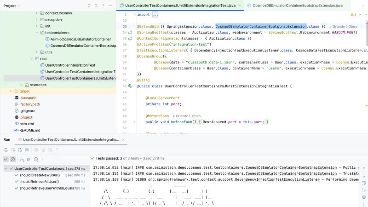The height and width of the screenshot is (207, 368).
Task: Open editor tabs options menu
Action: (364, 6)
